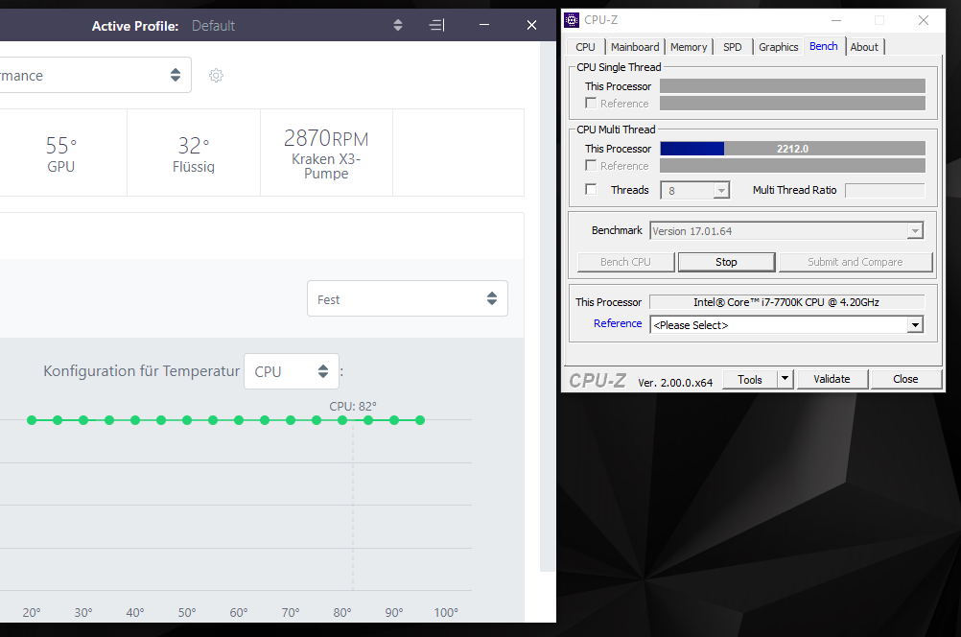Click the CPU-Z app icon in title bar
This screenshot has height=637, width=961.
point(572,19)
